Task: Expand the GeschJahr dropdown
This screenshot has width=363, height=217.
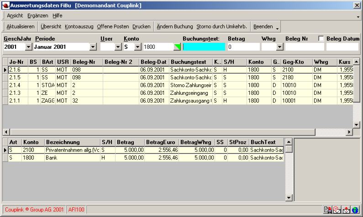Action: (28, 46)
